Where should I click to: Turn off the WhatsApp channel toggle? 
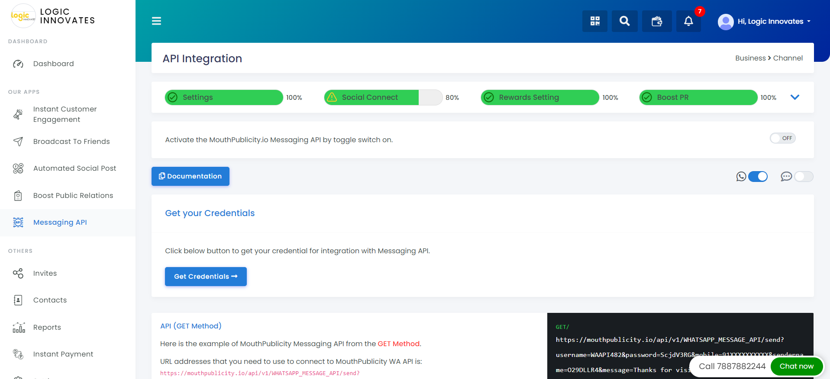pyautogui.click(x=758, y=176)
